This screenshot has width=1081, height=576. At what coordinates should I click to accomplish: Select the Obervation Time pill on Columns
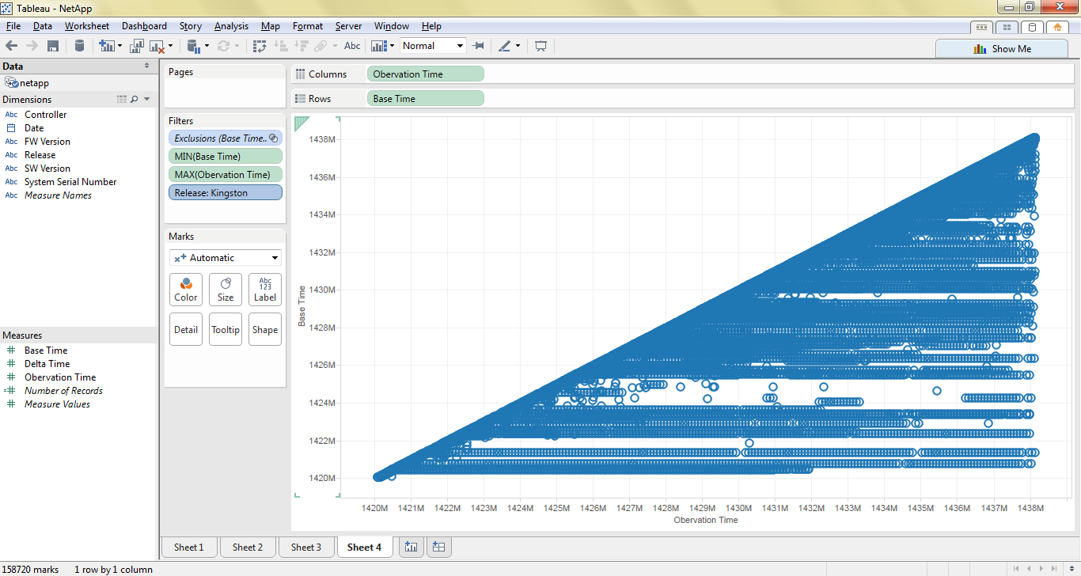point(426,74)
